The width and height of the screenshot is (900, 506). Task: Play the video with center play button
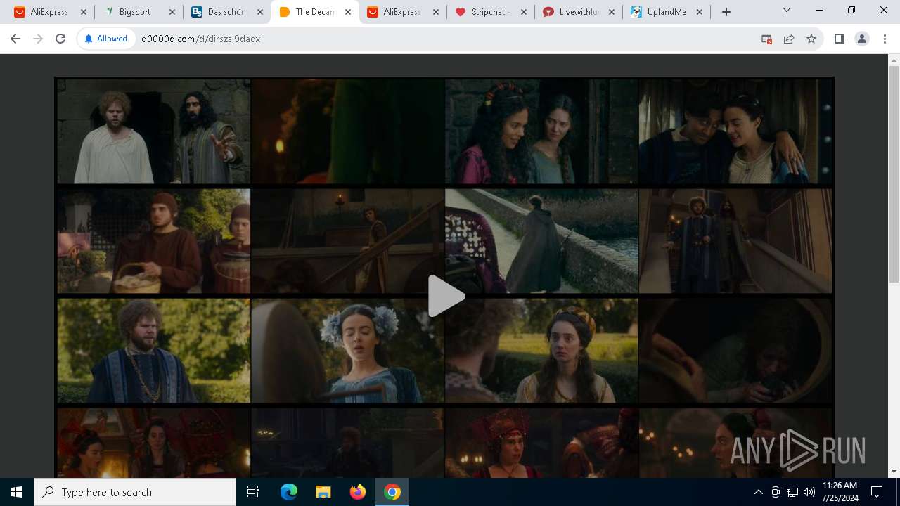coord(446,296)
